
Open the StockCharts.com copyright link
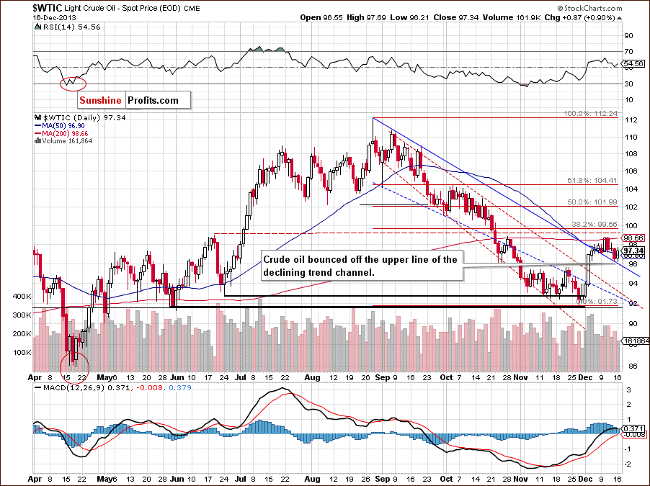(x=589, y=8)
